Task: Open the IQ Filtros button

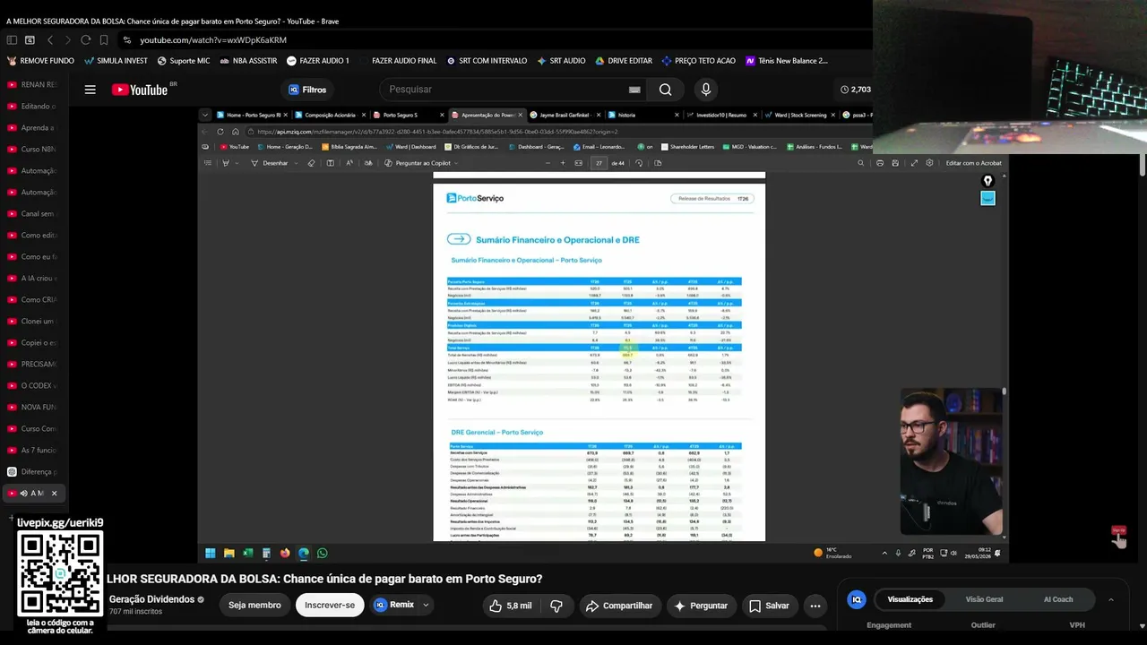Action: [307, 90]
